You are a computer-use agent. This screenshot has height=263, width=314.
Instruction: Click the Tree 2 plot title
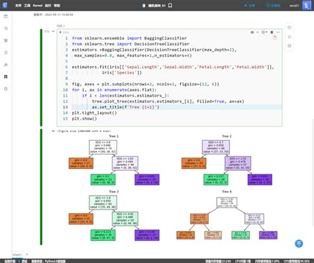[227, 136]
